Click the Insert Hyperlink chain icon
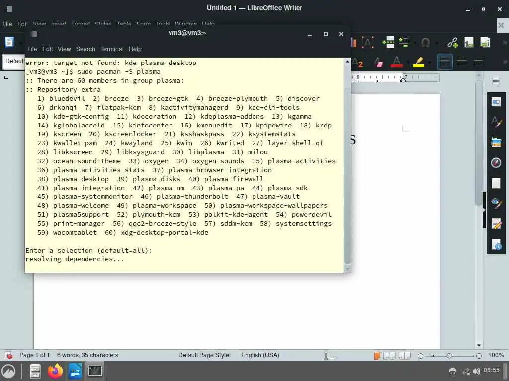 point(452,43)
